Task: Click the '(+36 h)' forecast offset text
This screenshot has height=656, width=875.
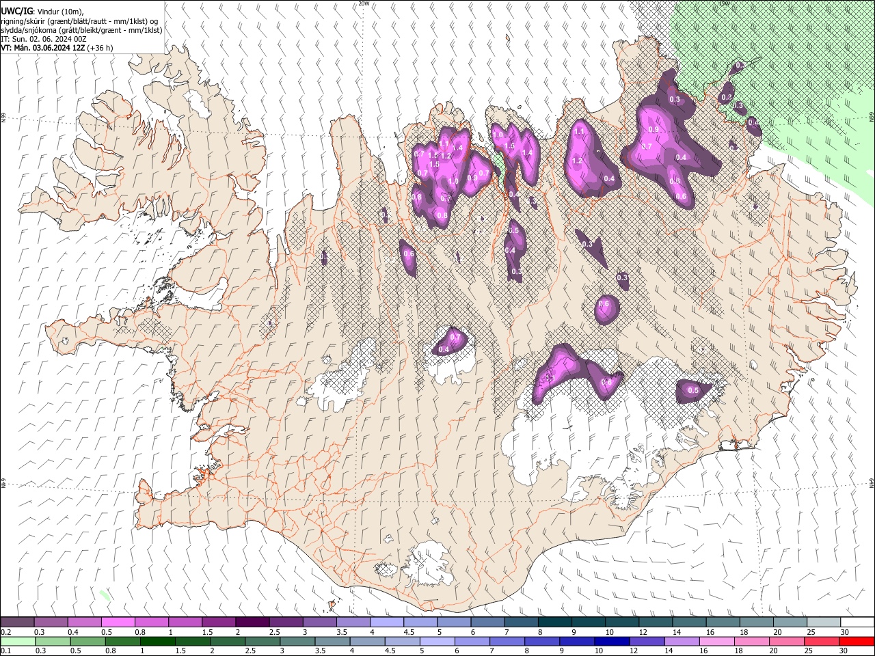Action: tap(100, 48)
